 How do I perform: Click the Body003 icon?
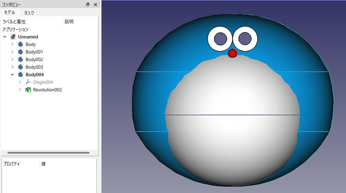(x=20, y=67)
